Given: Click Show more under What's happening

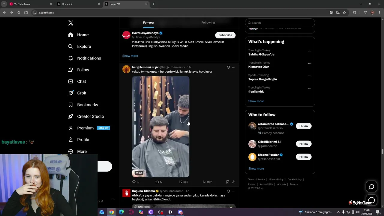Looking at the screenshot, I should [x=256, y=101].
